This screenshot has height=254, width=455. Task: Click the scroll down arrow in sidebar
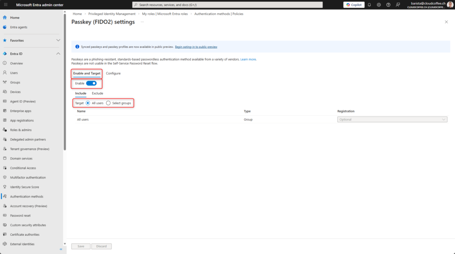(65, 244)
